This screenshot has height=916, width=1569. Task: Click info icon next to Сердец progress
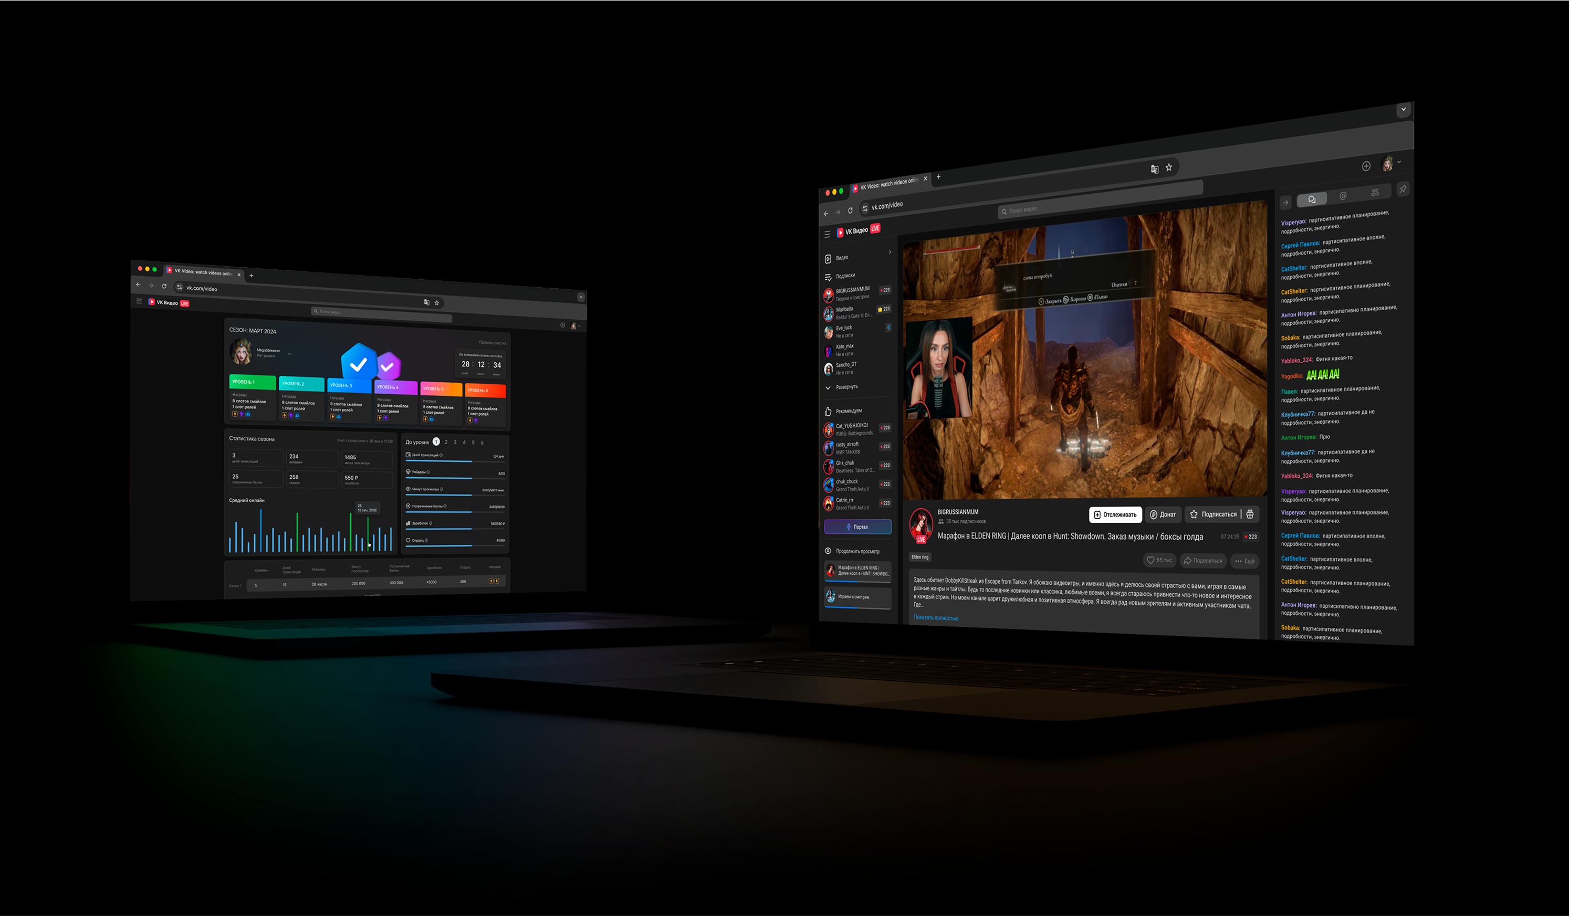(x=426, y=540)
